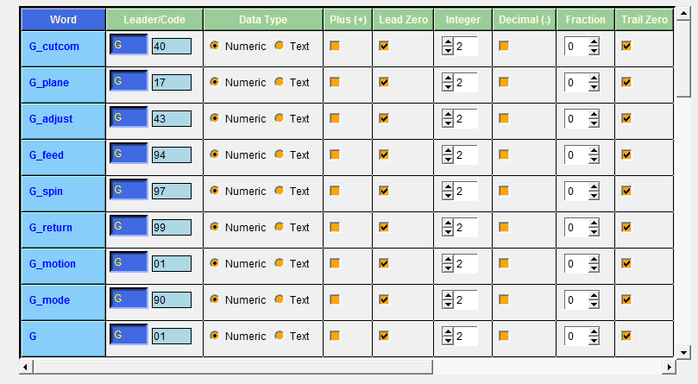This screenshot has width=698, height=384.
Task: Enable Plus (+) checkbox for G_plane
Action: 335,82
